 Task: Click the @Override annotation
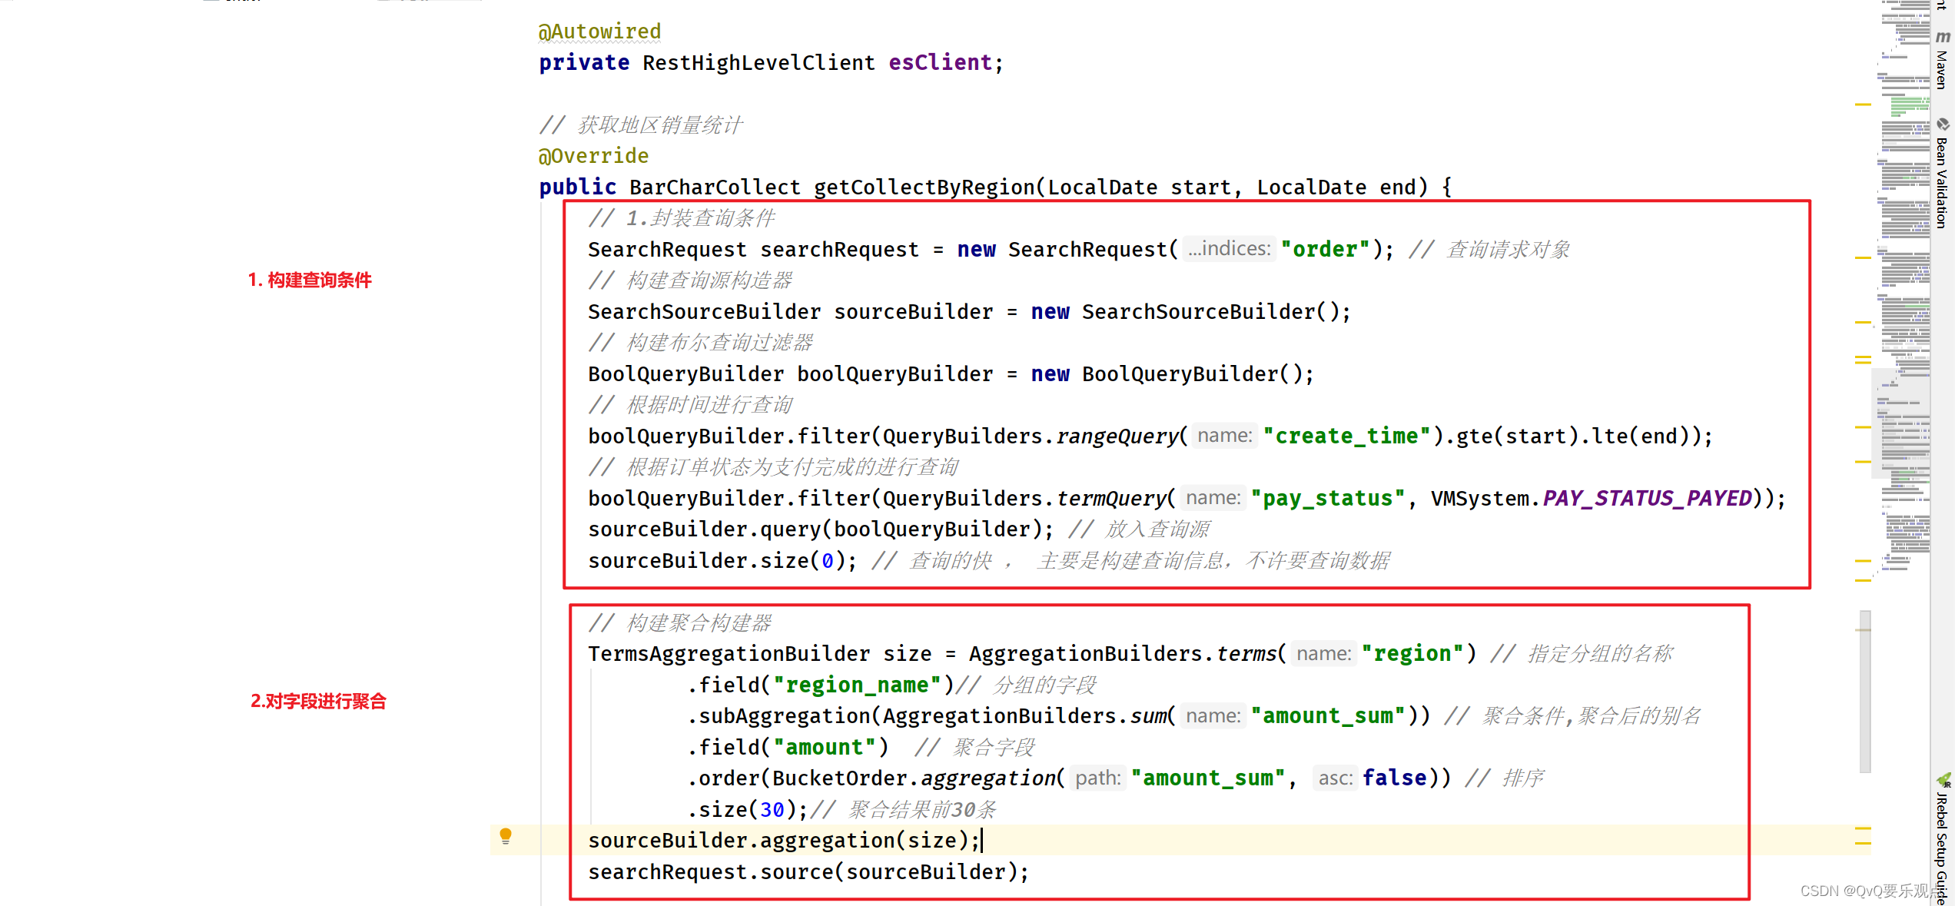pyautogui.click(x=593, y=156)
